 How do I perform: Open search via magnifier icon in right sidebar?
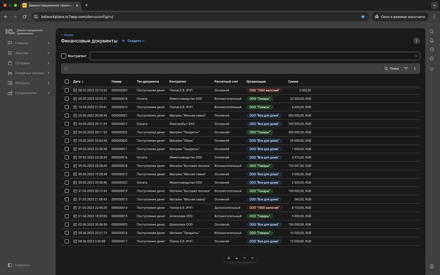coord(432,32)
